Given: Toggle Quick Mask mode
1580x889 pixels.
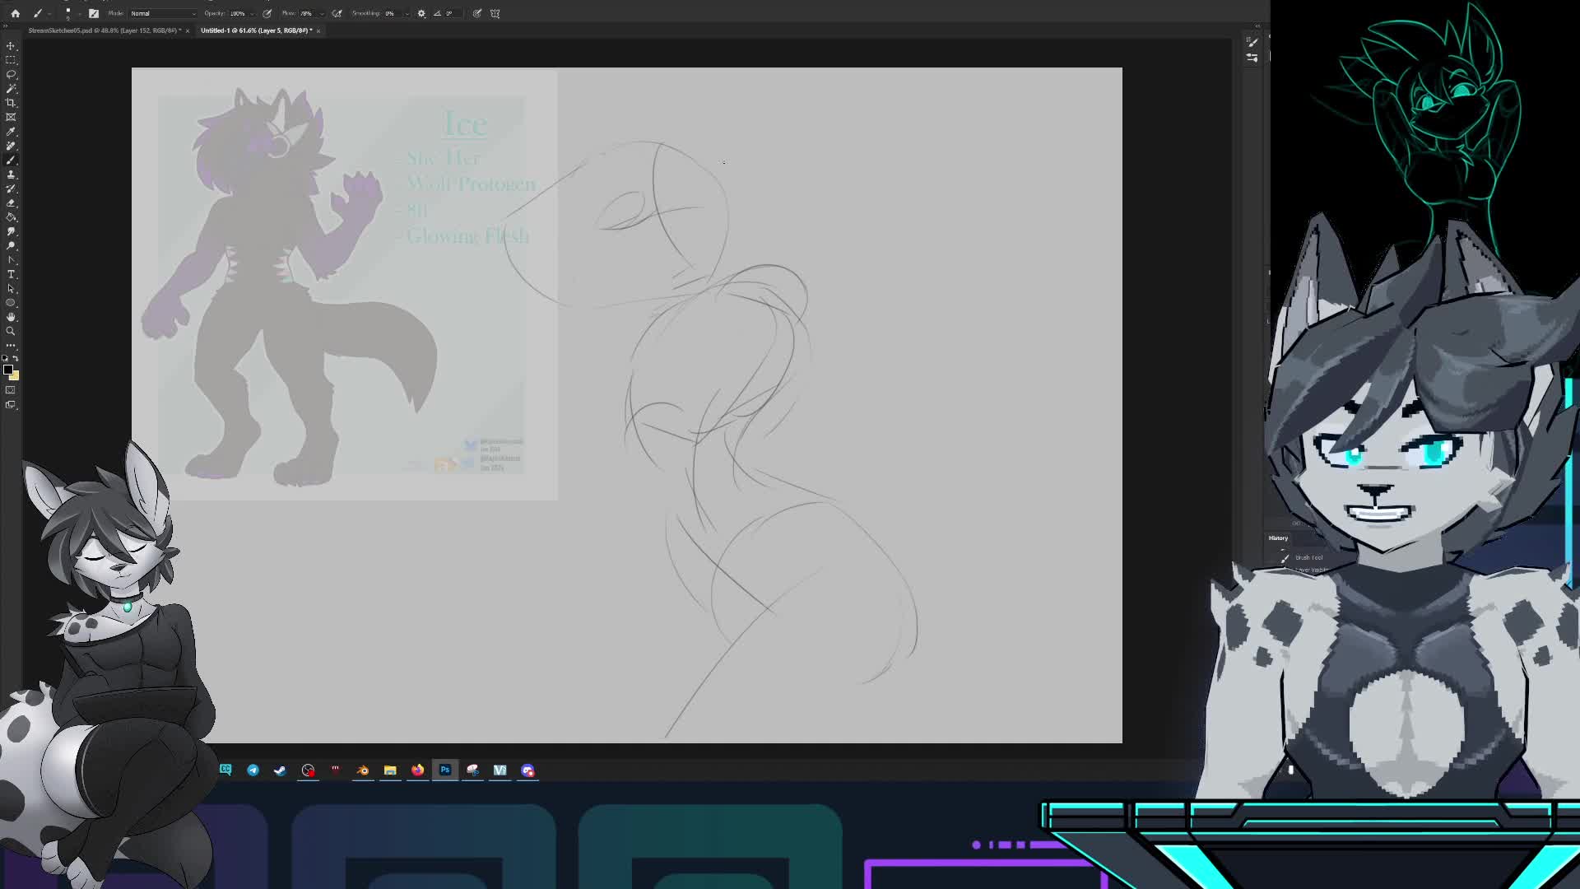Looking at the screenshot, I should (11, 389).
